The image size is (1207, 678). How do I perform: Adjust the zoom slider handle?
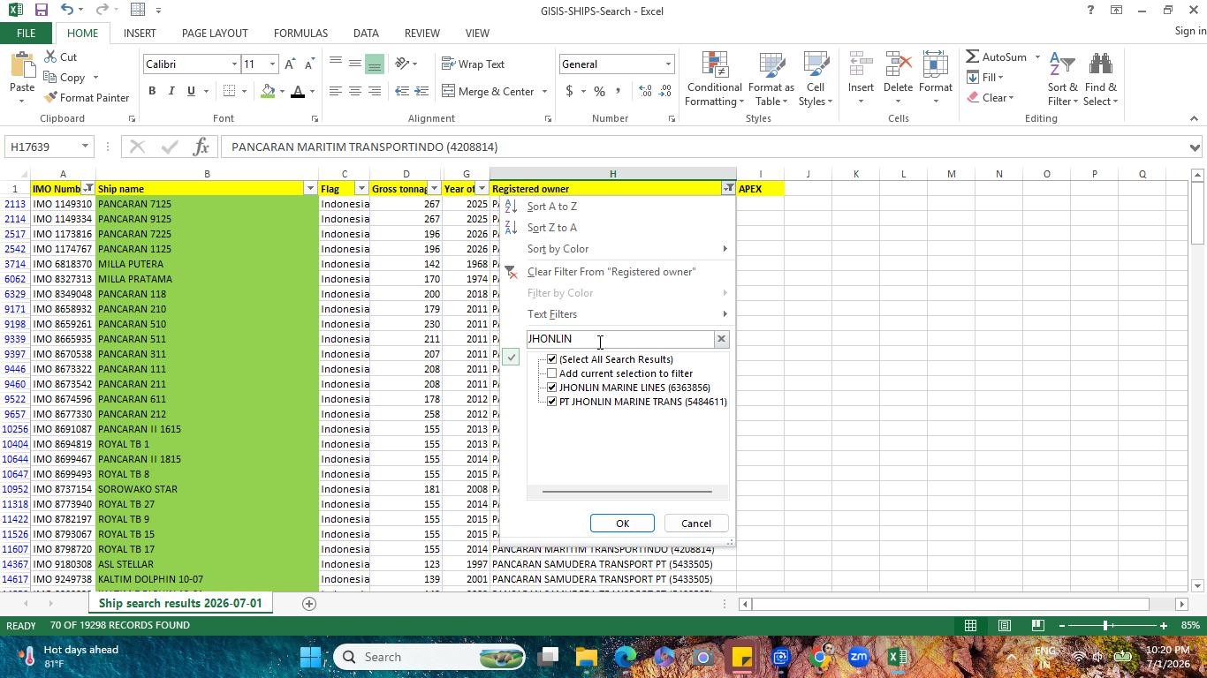pyautogui.click(x=1105, y=625)
